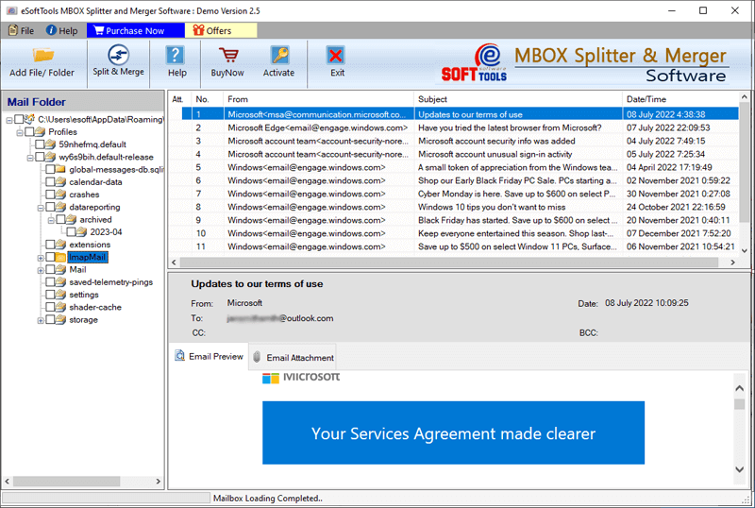
Task: Check the 59nhefmq.default checkbox
Action: click(x=40, y=144)
